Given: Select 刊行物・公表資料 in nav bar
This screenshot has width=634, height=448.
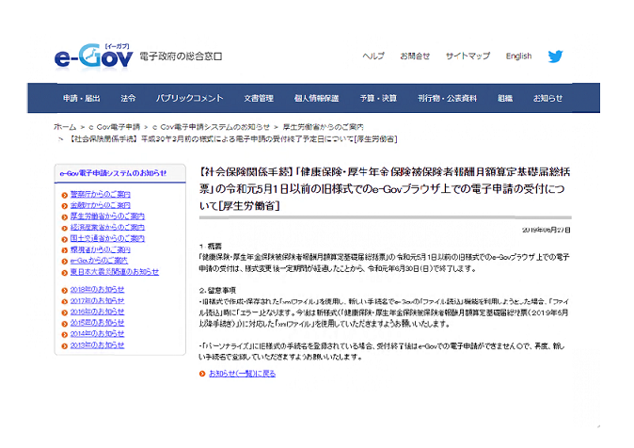Looking at the screenshot, I should pos(444,98).
